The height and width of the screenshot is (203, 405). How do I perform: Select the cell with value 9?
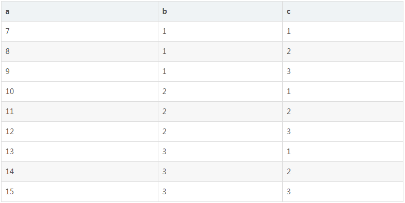coord(79,71)
